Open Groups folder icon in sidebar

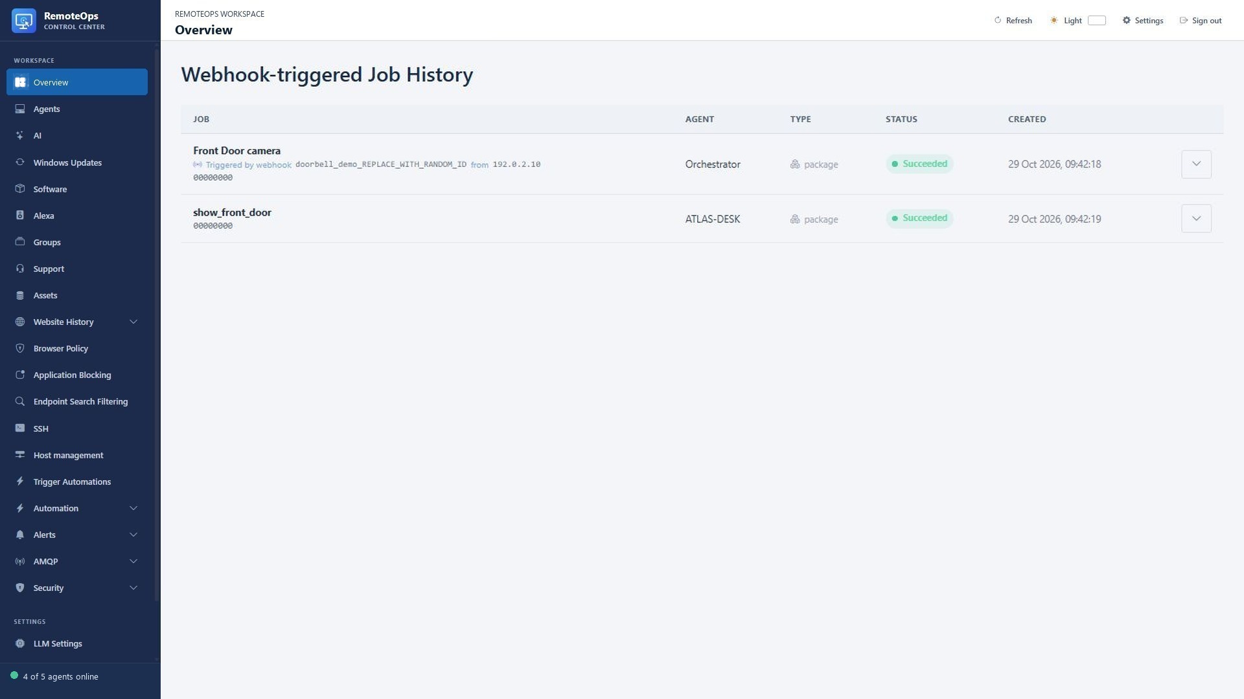pyautogui.click(x=20, y=242)
